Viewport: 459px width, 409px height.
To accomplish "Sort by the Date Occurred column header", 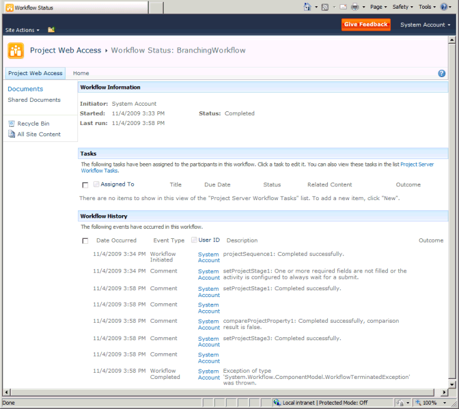I will point(117,240).
